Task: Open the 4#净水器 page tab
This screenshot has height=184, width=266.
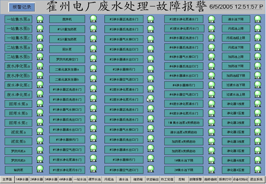Action: tap(66, 179)
